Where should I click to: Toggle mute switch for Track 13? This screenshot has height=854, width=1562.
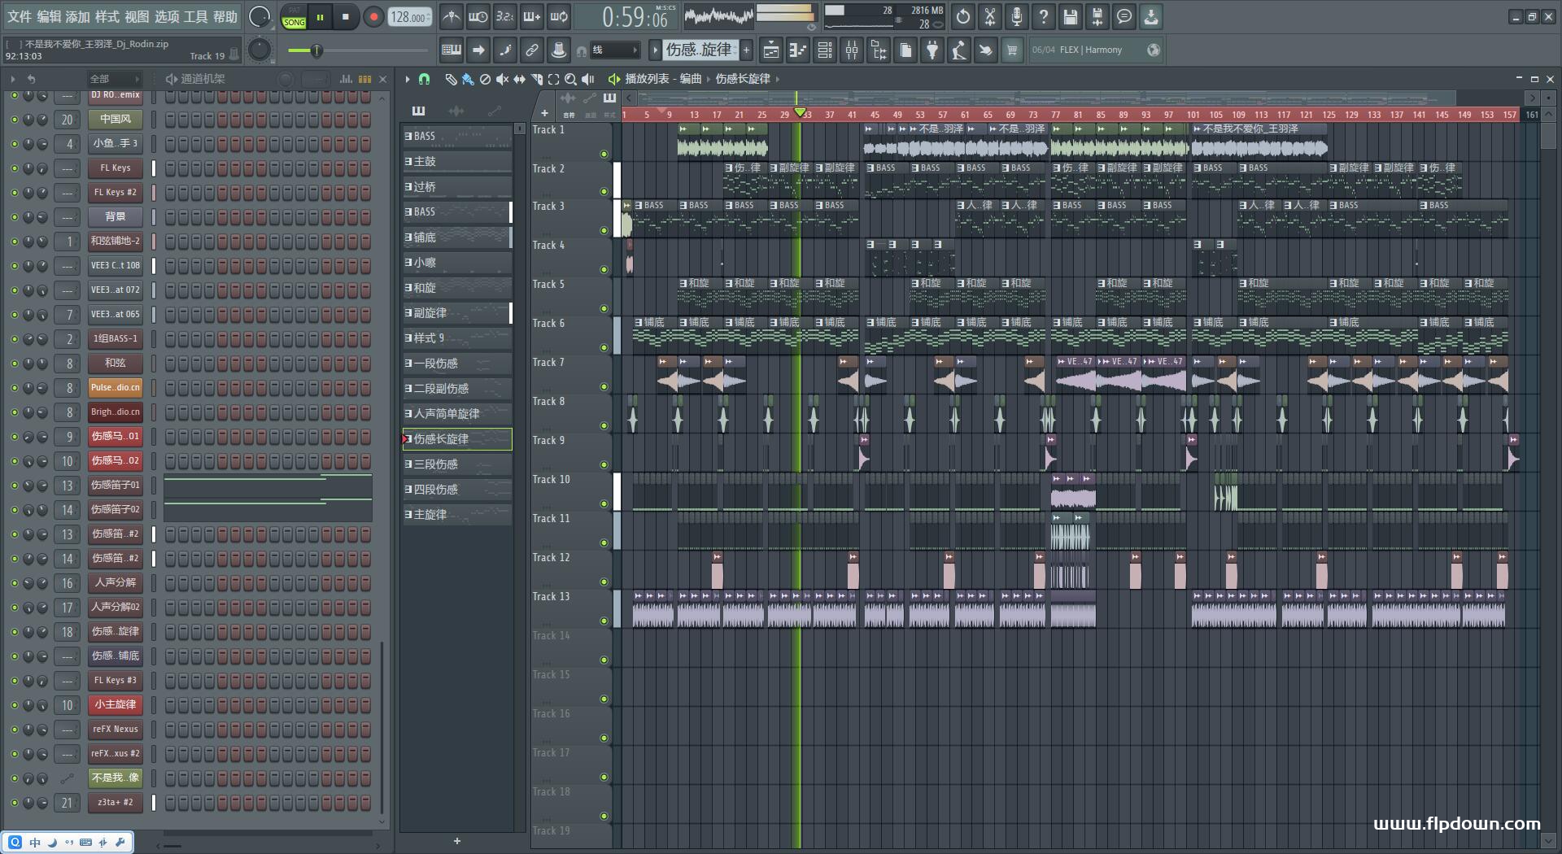pyautogui.click(x=604, y=621)
